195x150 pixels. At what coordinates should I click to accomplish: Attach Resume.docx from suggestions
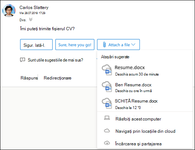point(145,71)
